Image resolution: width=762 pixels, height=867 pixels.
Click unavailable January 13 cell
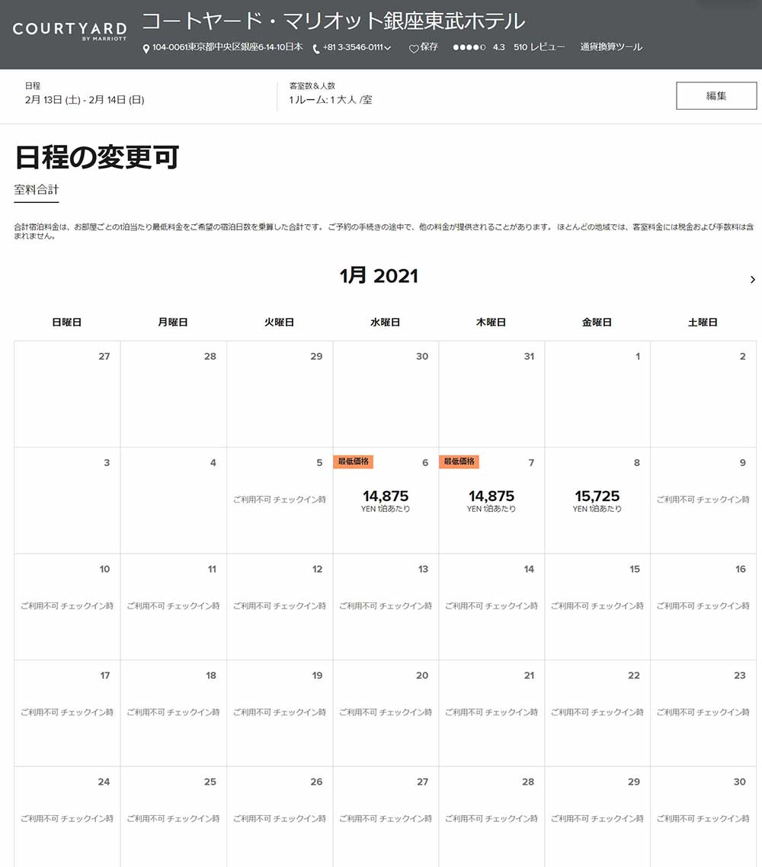[x=386, y=606]
